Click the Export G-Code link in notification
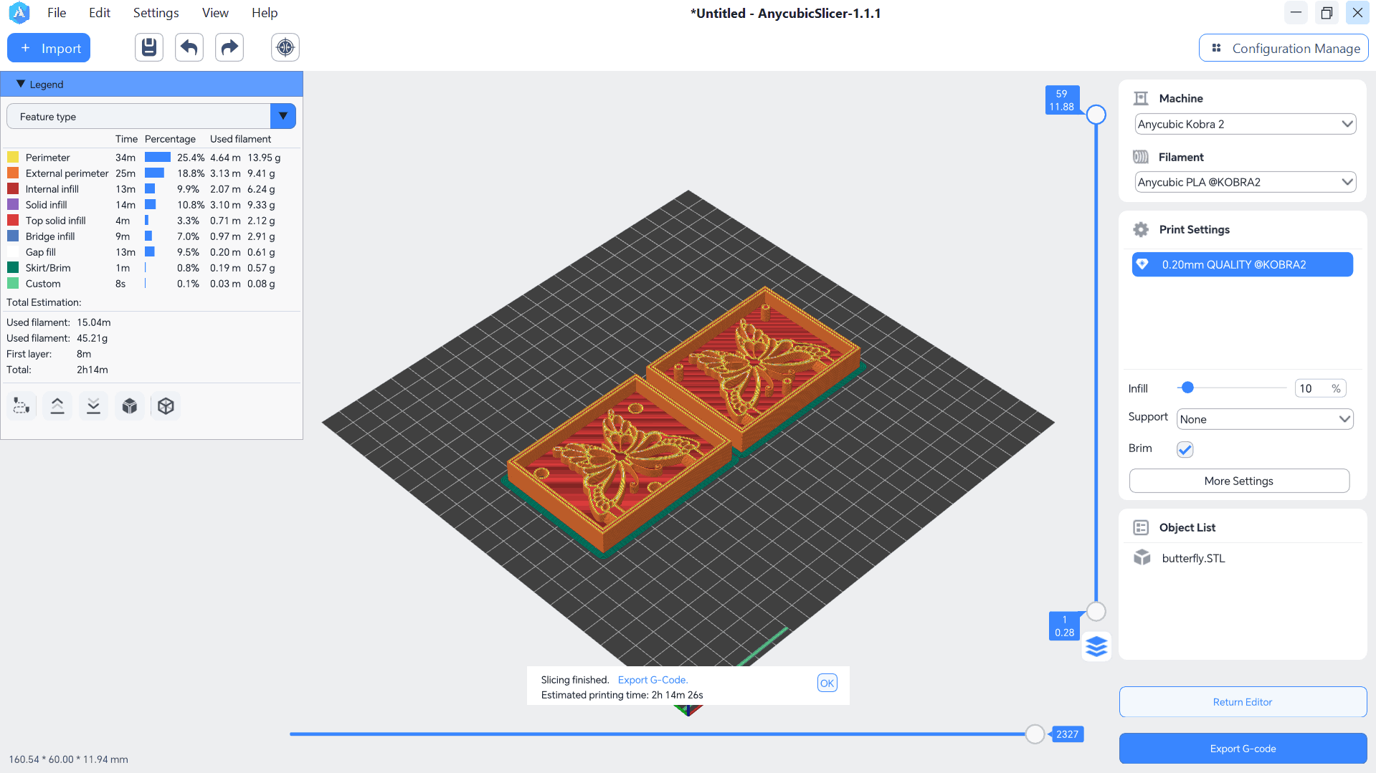This screenshot has height=773, width=1376. [653, 680]
